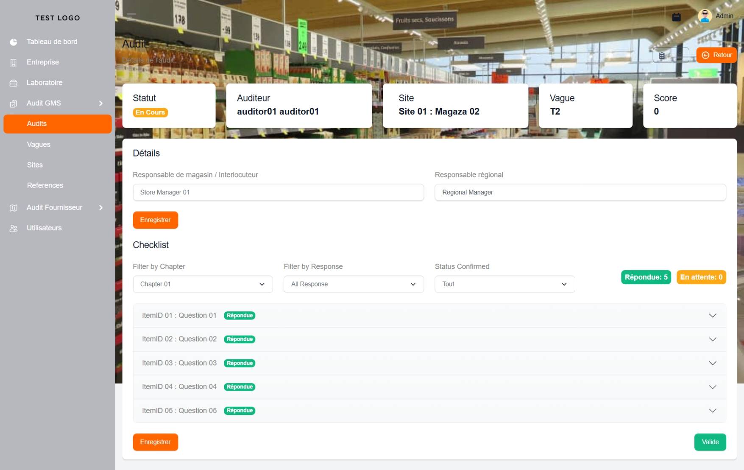Click the Valide button
The height and width of the screenshot is (470, 744).
pos(710,442)
